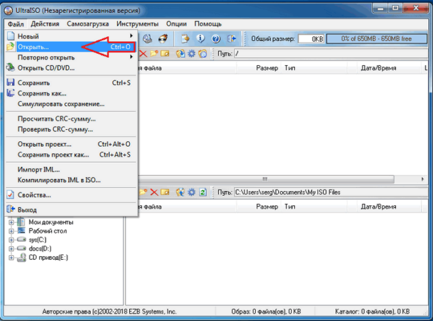Image resolution: width=433 pixels, height=321 pixels.
Task: Select Импорт IML... menu entry
Action: coord(71,170)
